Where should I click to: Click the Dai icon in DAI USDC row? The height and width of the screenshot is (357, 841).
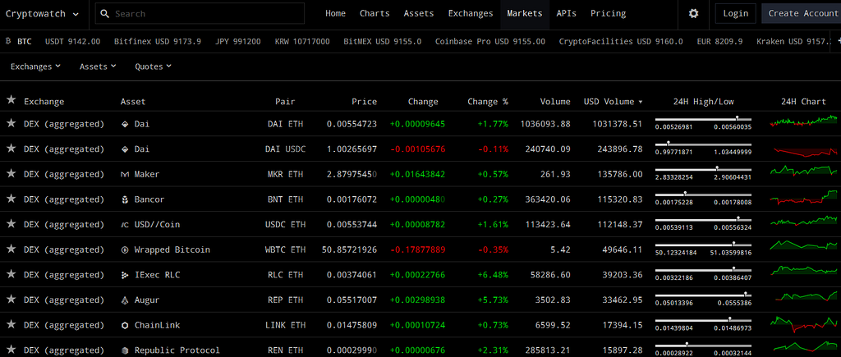pyautogui.click(x=125, y=149)
